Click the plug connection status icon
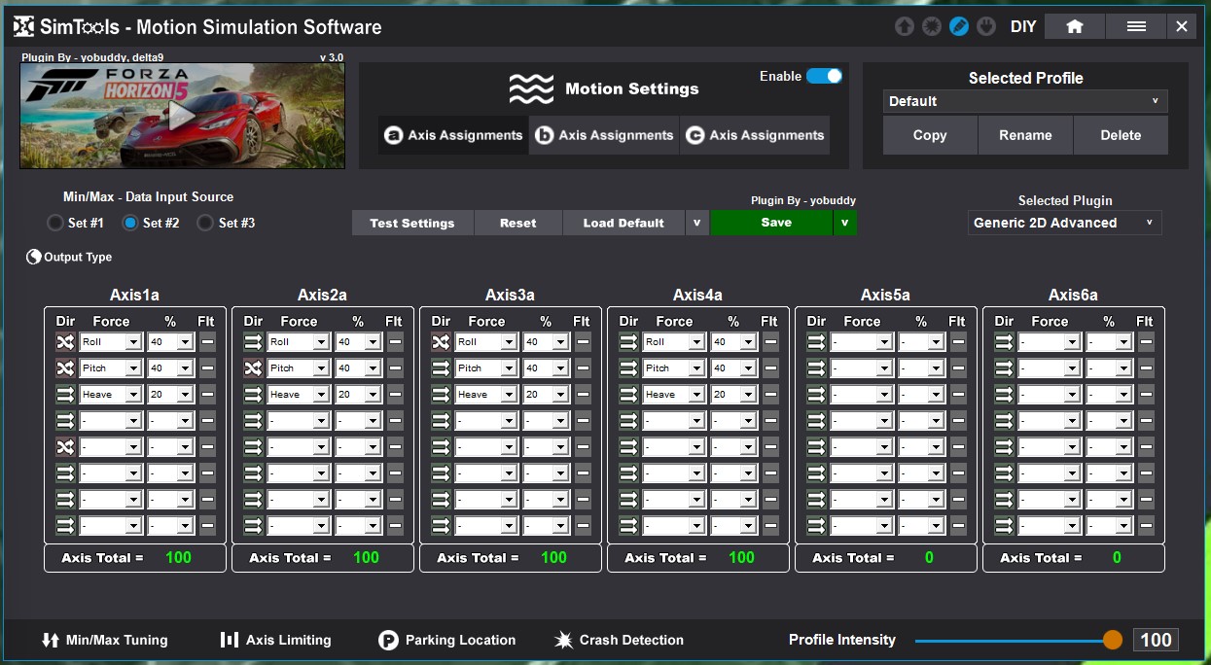 [986, 26]
